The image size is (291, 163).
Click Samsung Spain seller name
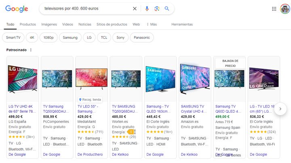[228, 128]
